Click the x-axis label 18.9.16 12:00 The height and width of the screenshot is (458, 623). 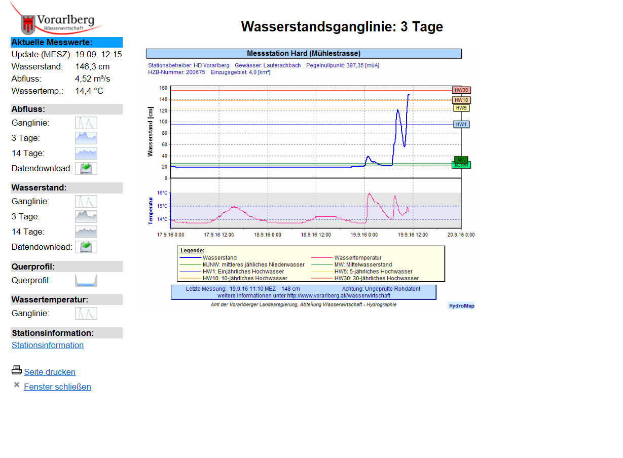(x=316, y=235)
